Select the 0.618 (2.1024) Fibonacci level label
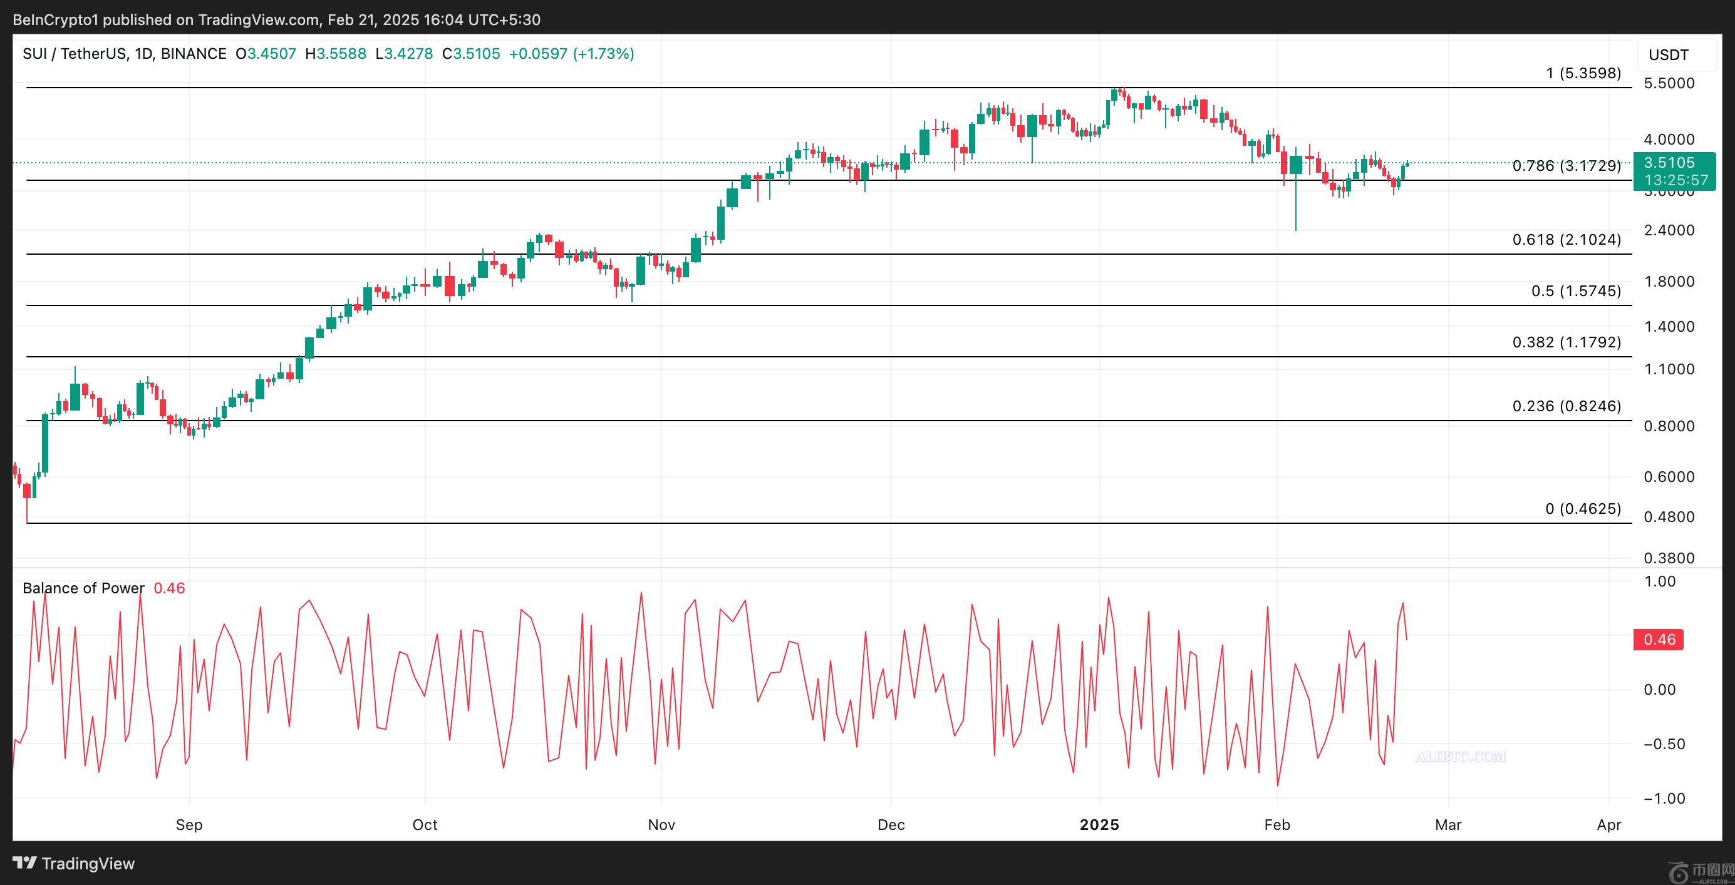1735x885 pixels. (1566, 240)
